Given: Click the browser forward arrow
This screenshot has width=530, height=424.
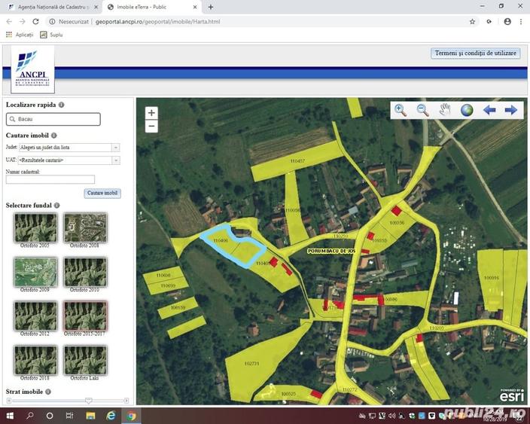Looking at the screenshot, I should [x=23, y=21].
